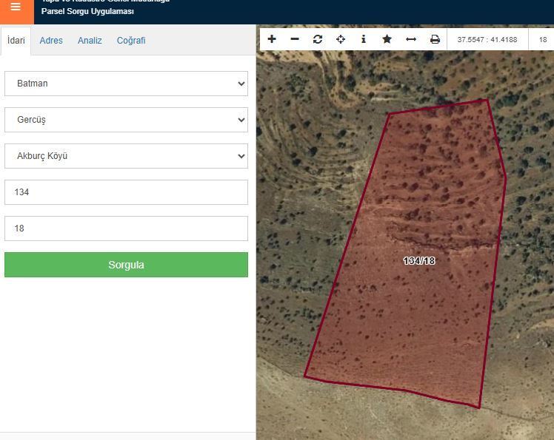Click the parcel number field containing 18
This screenshot has height=440, width=554.
126,229
